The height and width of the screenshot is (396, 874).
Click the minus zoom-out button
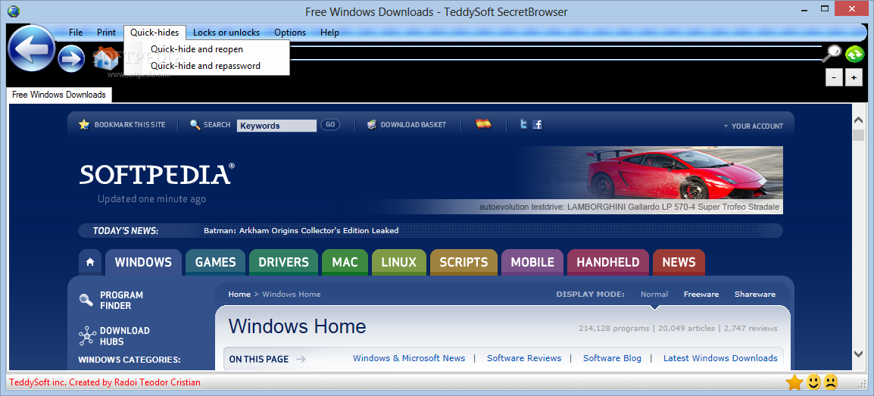pyautogui.click(x=833, y=78)
